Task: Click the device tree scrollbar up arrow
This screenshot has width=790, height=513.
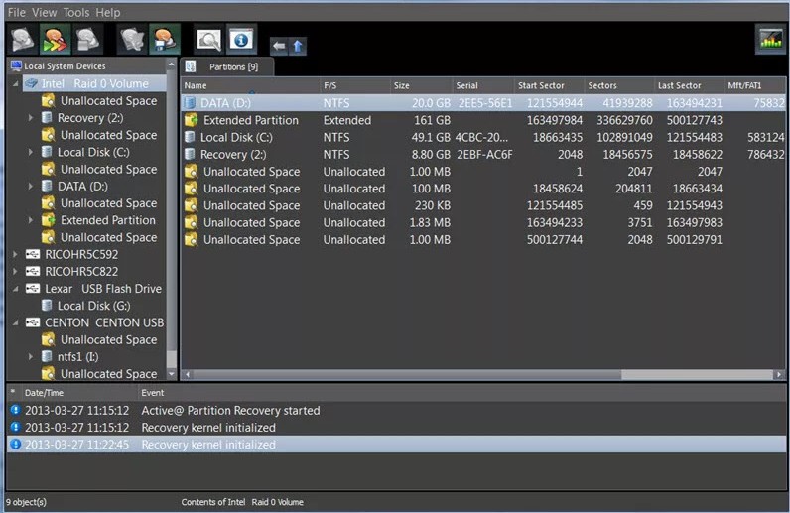Action: (172, 64)
